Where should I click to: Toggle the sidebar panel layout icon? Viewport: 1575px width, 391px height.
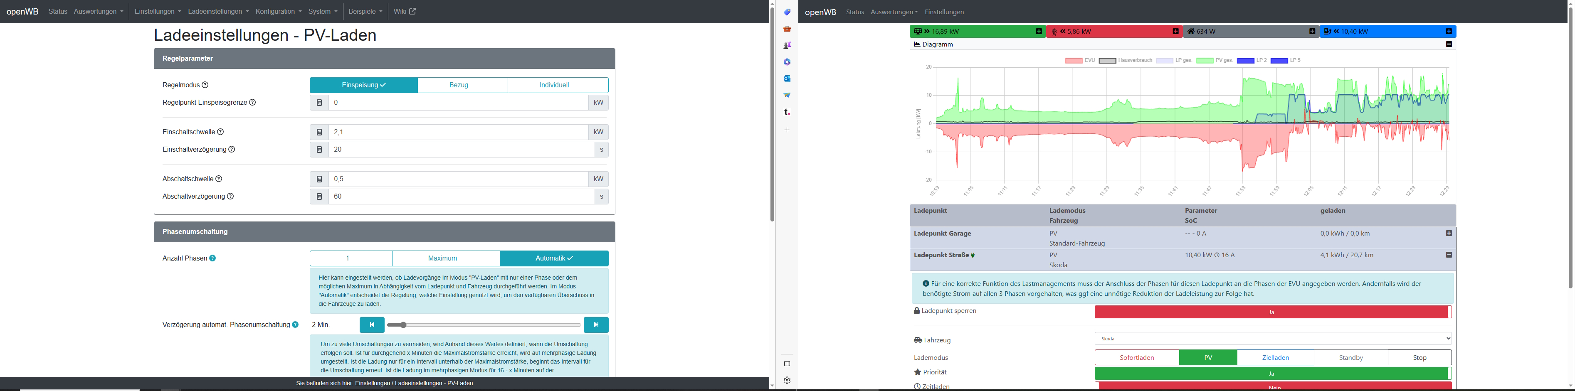(x=787, y=364)
